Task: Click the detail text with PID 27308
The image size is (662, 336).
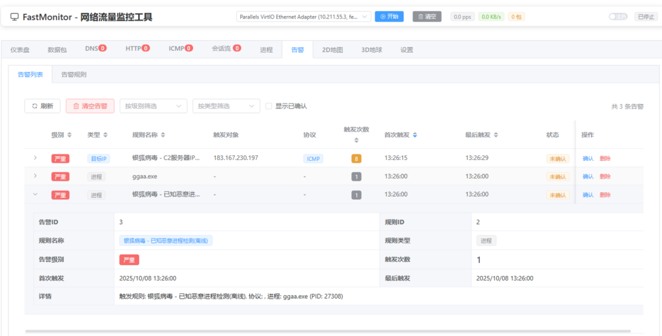Action: (x=231, y=296)
